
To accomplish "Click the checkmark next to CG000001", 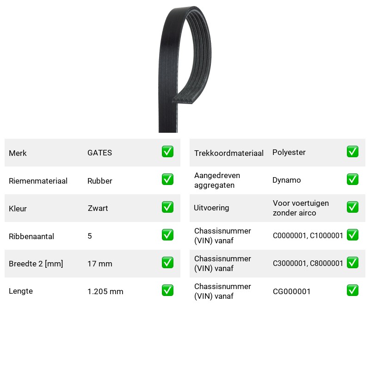I will click(352, 290).
